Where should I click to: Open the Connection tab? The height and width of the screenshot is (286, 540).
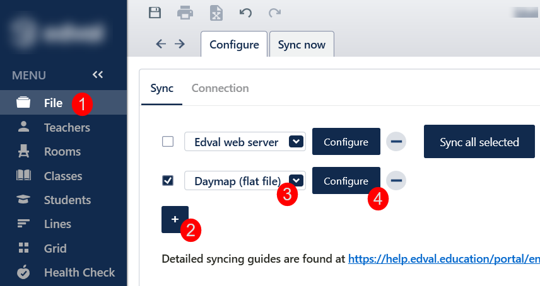(220, 88)
